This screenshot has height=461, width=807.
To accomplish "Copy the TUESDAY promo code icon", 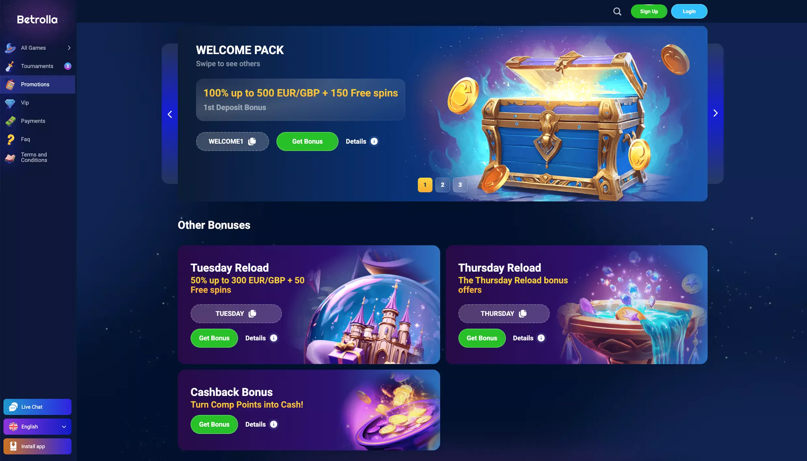I will 252,314.
